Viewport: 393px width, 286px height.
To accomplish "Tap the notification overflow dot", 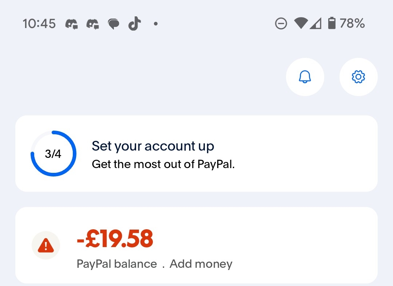I will (x=156, y=24).
